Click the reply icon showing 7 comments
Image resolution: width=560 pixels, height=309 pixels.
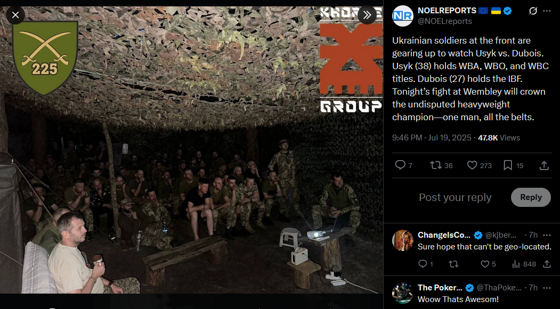click(404, 165)
